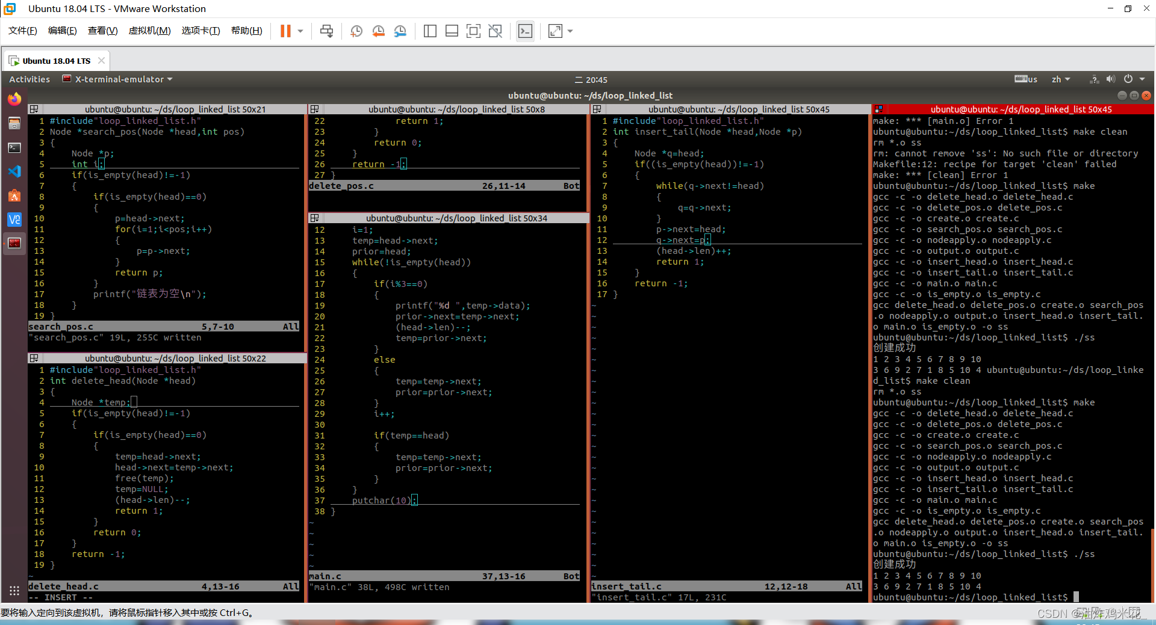
Task: Click the Send Ctrl+Alt+Del toolbar icon
Action: point(326,31)
